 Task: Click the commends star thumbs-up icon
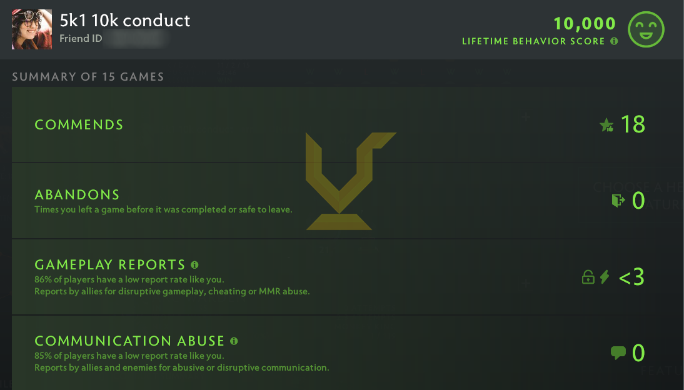606,125
